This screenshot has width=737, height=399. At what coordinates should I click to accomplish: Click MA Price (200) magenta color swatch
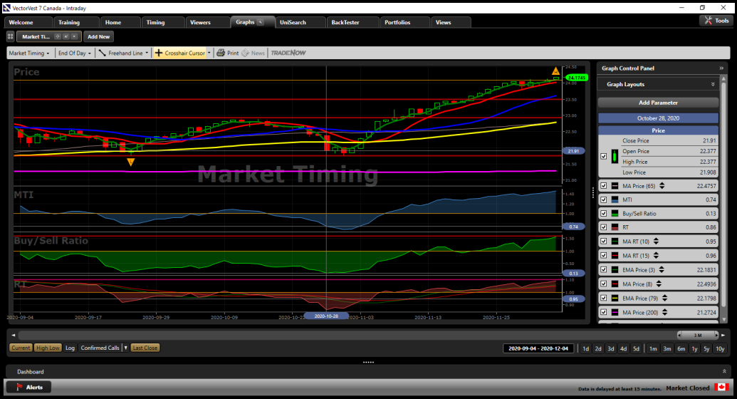[615, 312]
